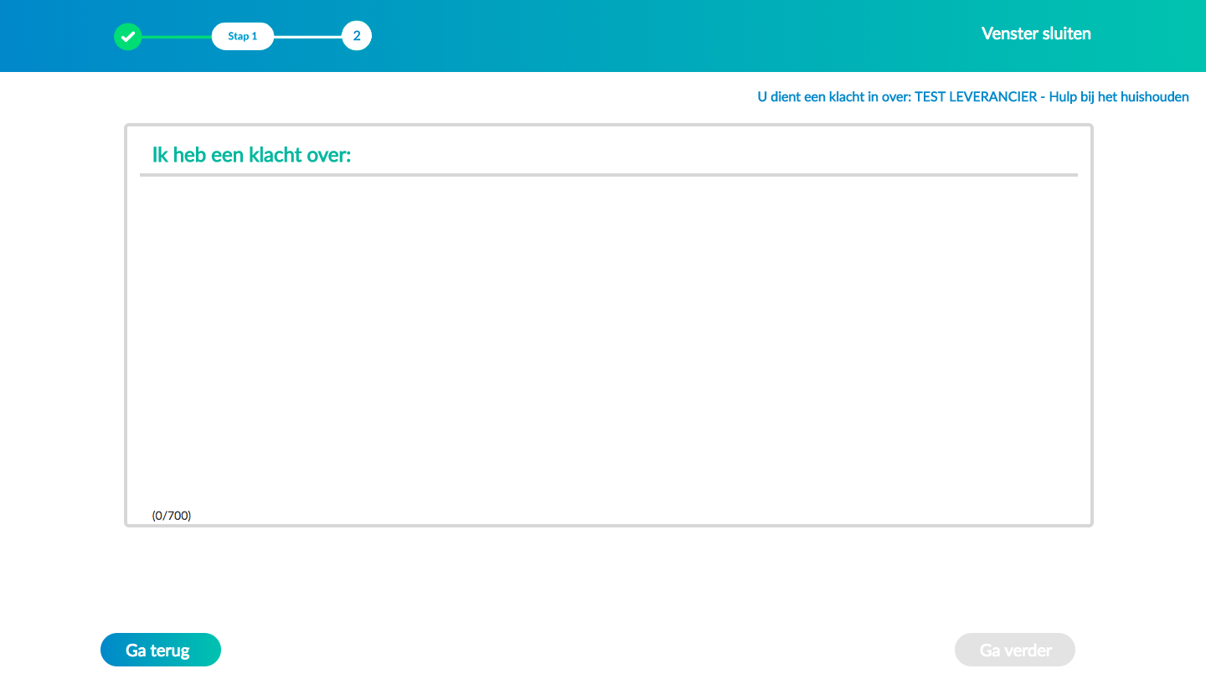Jump to step 2 circle
The height and width of the screenshot is (679, 1206).
point(357,36)
